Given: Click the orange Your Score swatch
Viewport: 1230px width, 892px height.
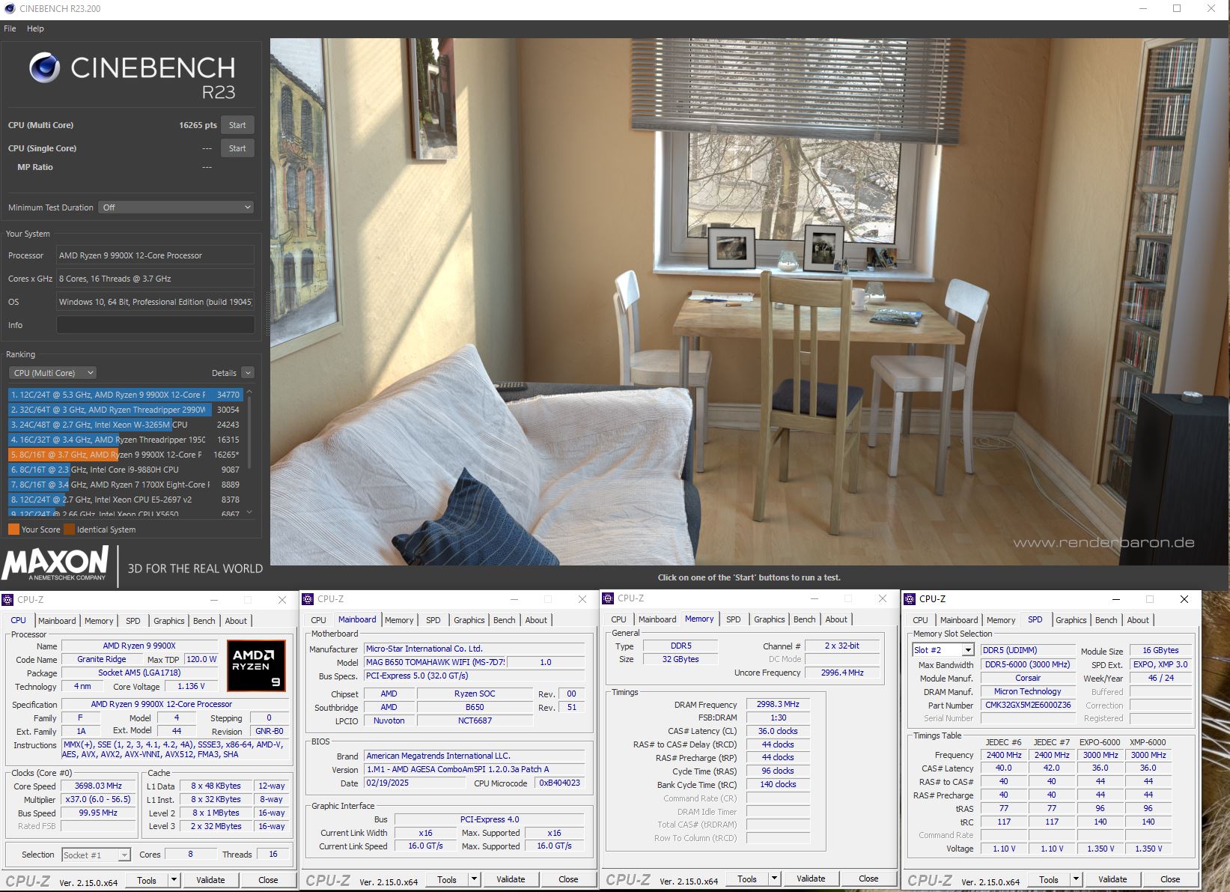Looking at the screenshot, I should tap(13, 530).
